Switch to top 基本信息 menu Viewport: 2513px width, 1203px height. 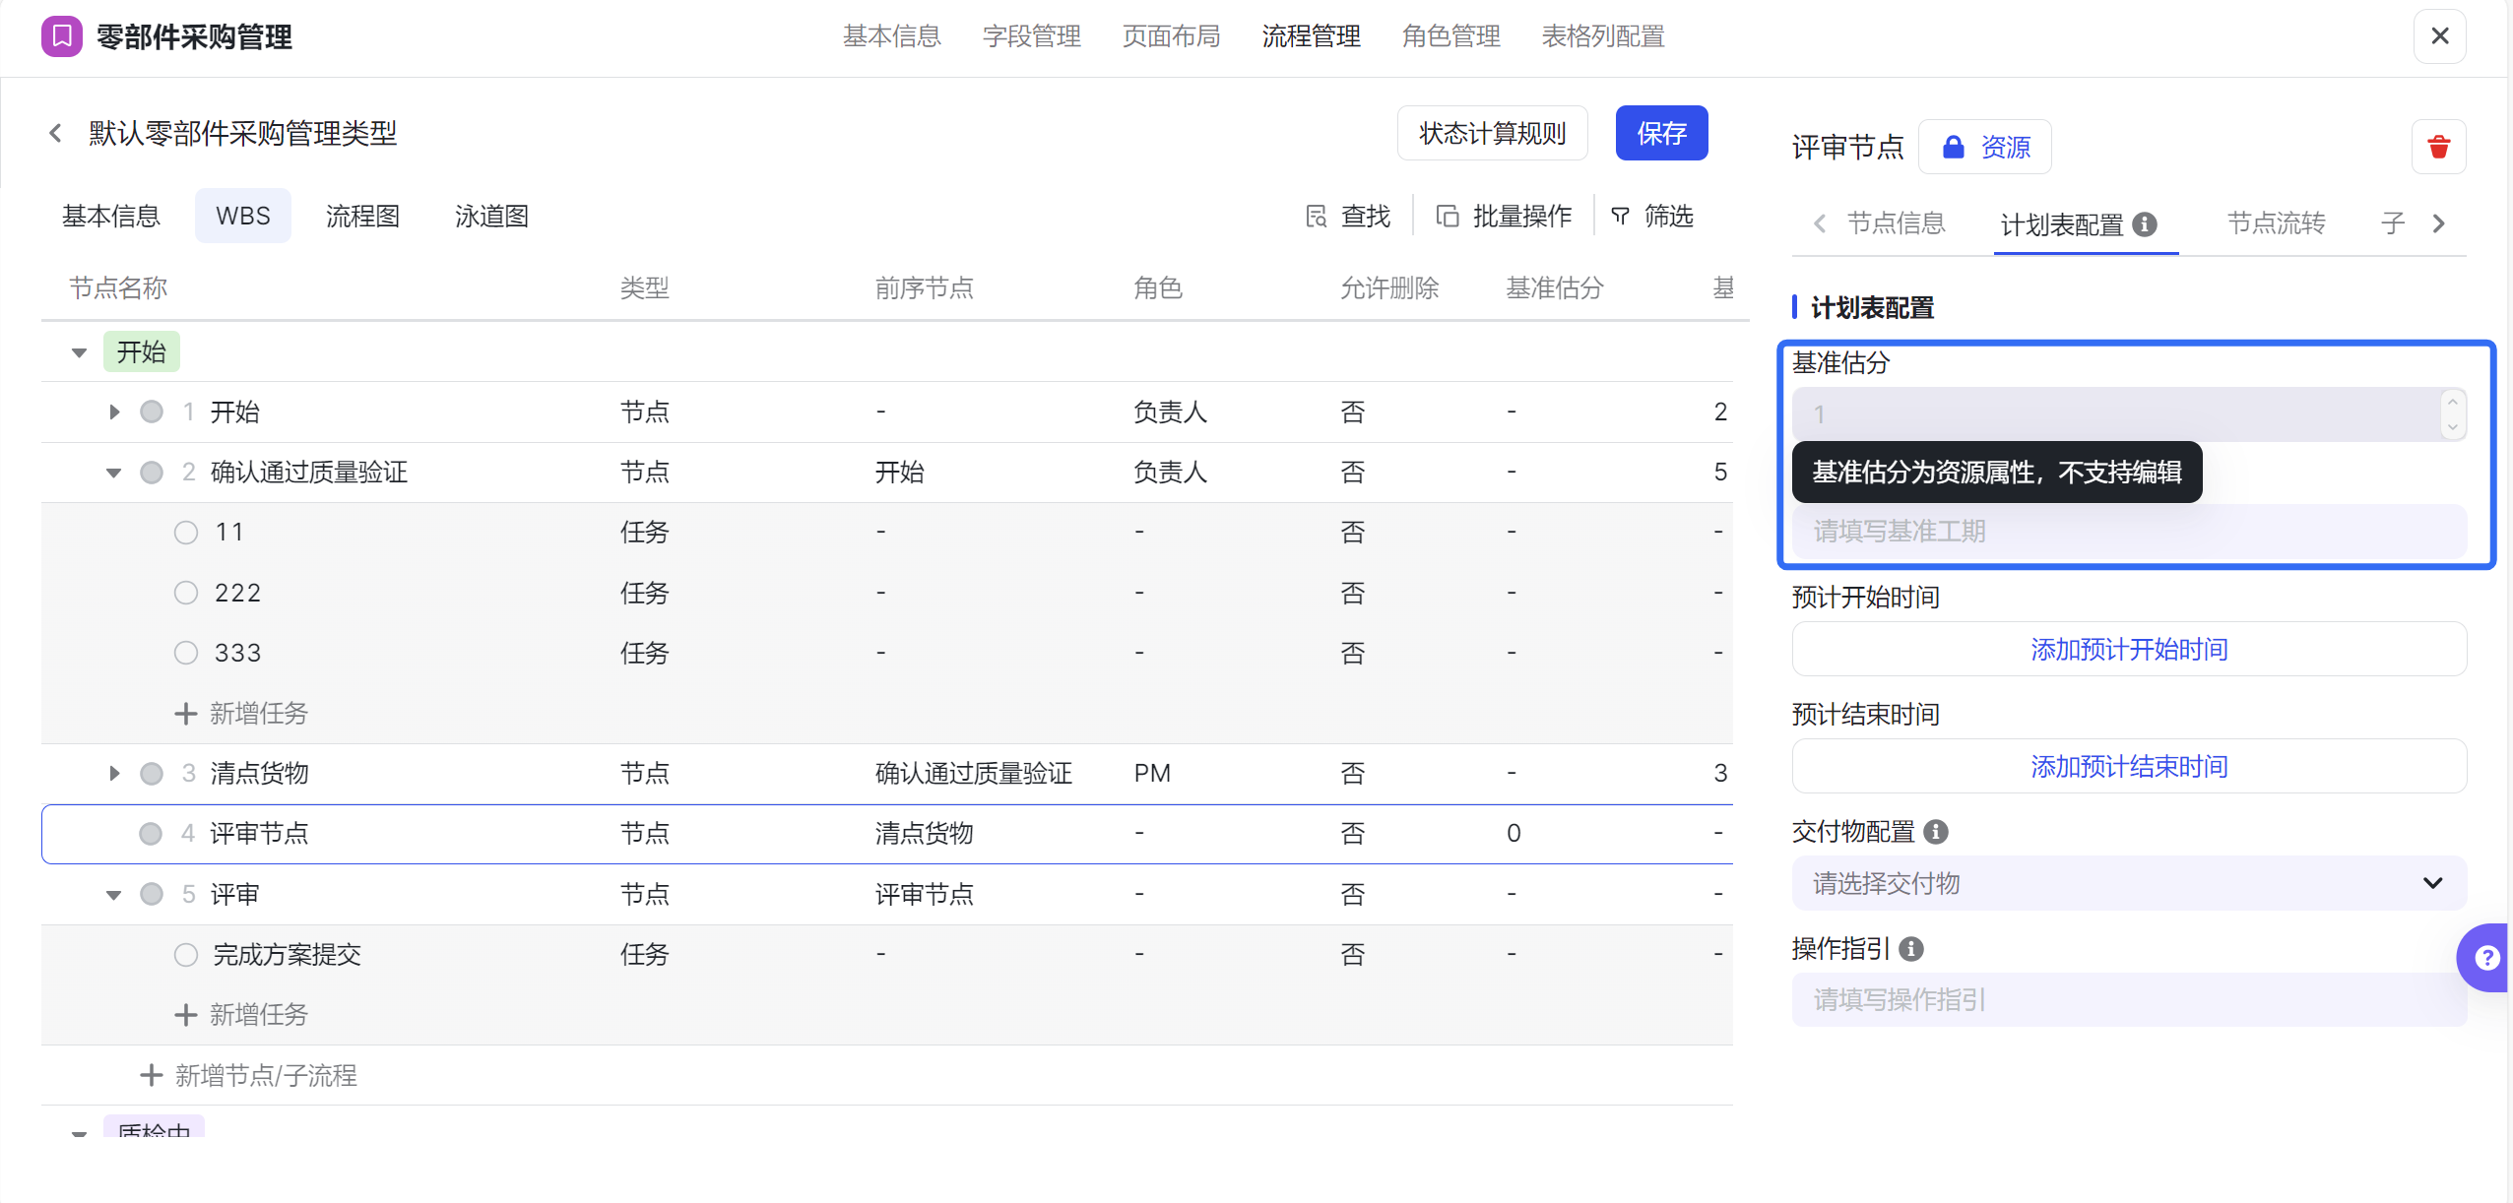pos(892,36)
